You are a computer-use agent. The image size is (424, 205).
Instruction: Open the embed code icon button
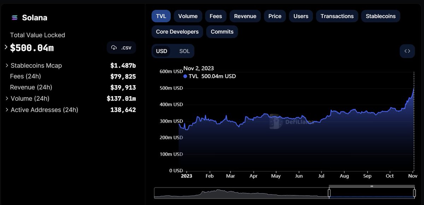pyautogui.click(x=407, y=51)
